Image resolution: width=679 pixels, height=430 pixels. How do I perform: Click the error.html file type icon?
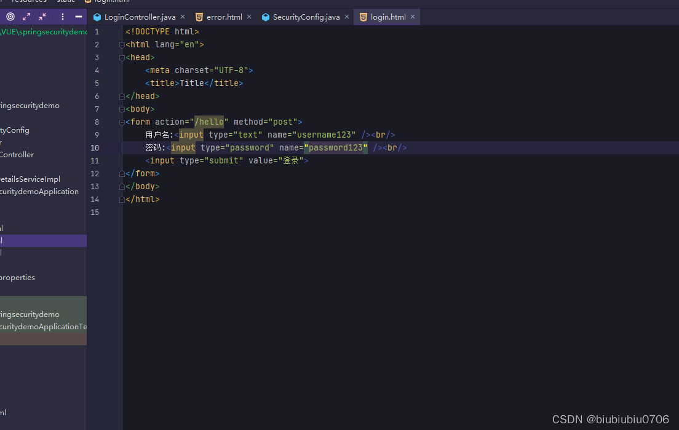point(199,17)
